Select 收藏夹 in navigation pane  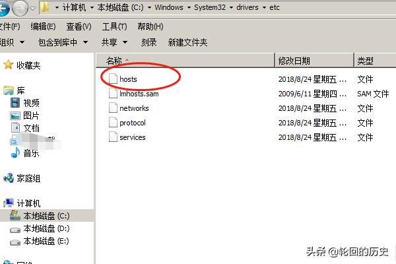pyautogui.click(x=28, y=65)
